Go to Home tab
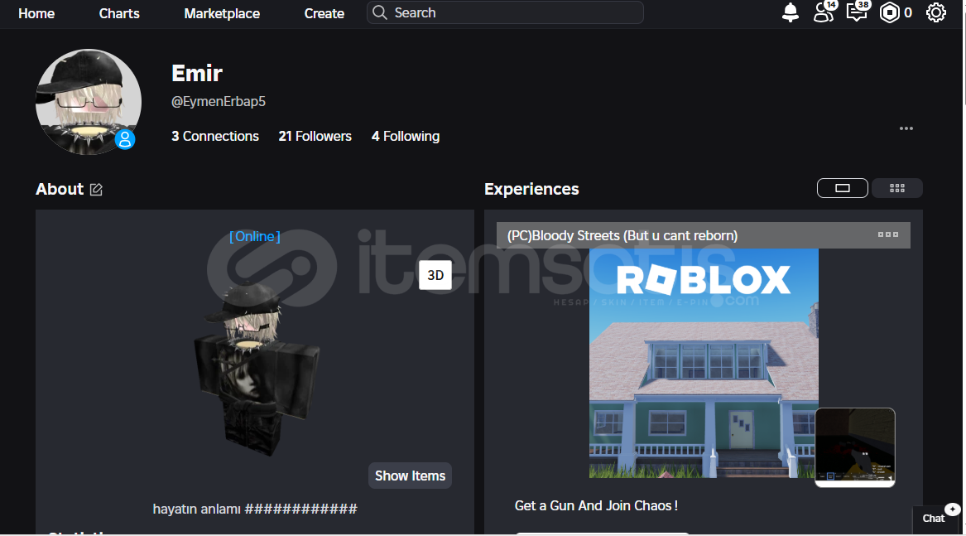 (x=36, y=13)
